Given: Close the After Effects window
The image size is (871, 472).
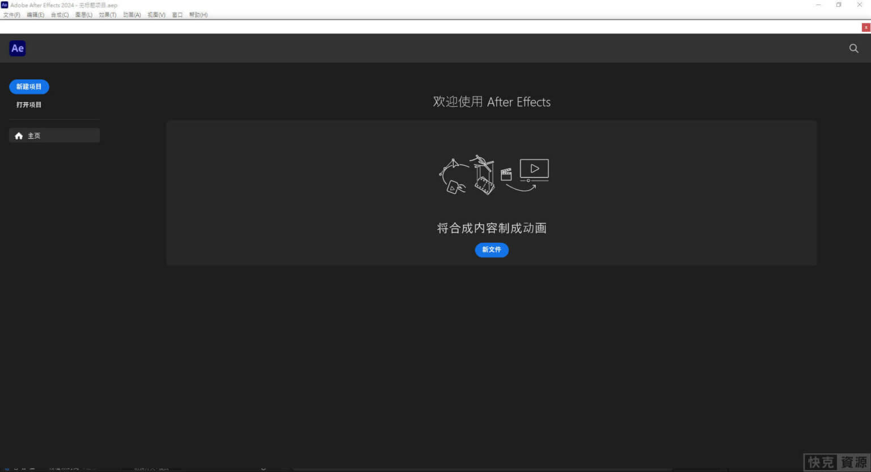Looking at the screenshot, I should (859, 5).
